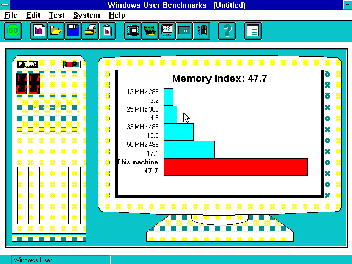
Task: Click the '33 MHz 486' label
Action: 143,127
